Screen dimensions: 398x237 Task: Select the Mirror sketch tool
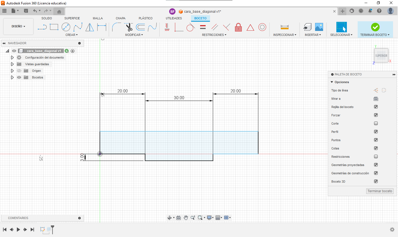pos(90,27)
